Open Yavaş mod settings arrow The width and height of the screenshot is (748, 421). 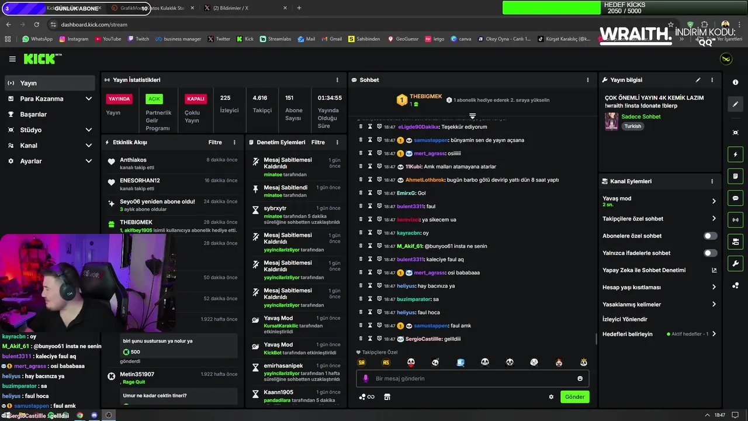coord(714,201)
